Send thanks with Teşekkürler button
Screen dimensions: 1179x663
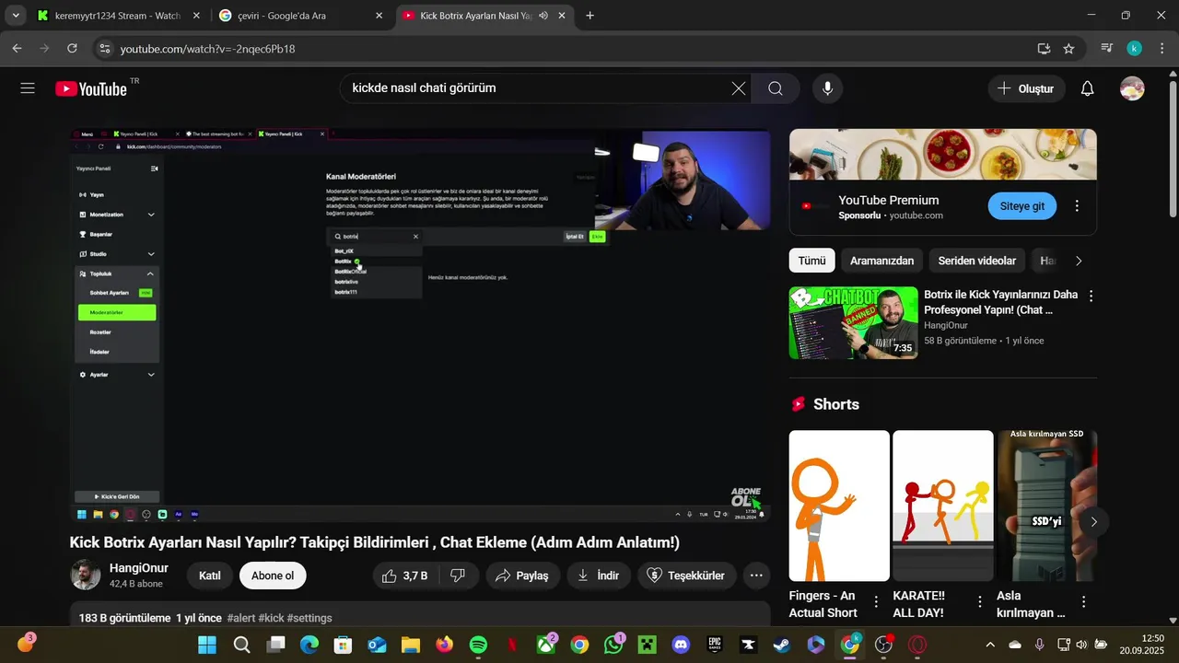pos(686,576)
